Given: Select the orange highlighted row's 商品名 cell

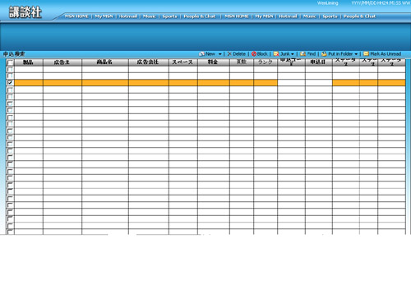Looking at the screenshot, I should 105,83.
